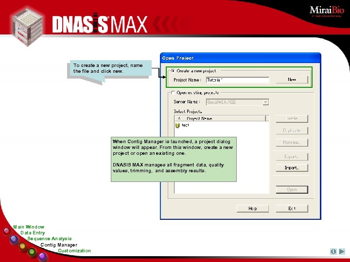The width and height of the screenshot is (350, 262).
Task: Click the Import button
Action: coord(292,168)
